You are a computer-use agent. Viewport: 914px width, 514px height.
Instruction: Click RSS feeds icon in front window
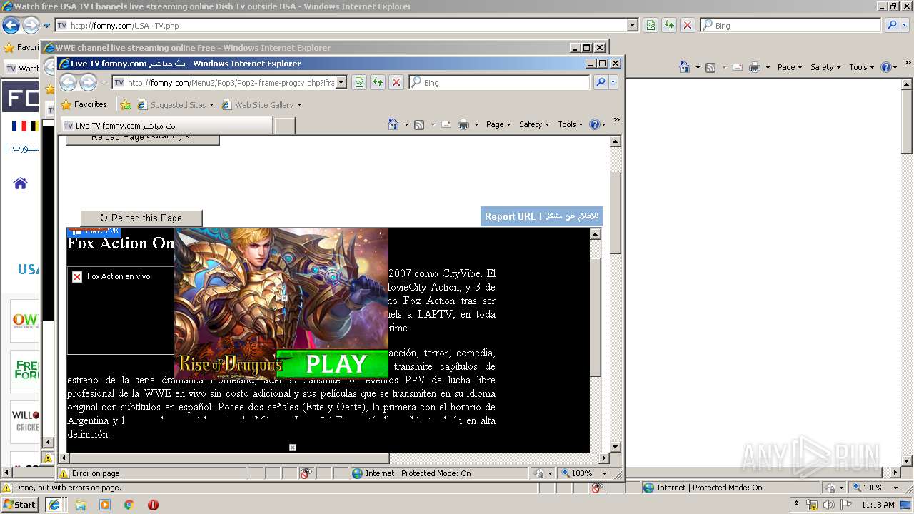[419, 124]
